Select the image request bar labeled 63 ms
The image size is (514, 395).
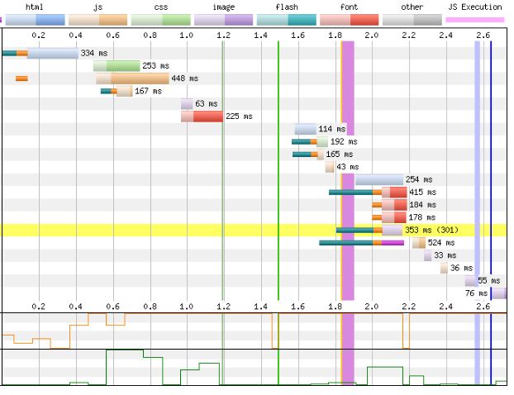pos(187,104)
